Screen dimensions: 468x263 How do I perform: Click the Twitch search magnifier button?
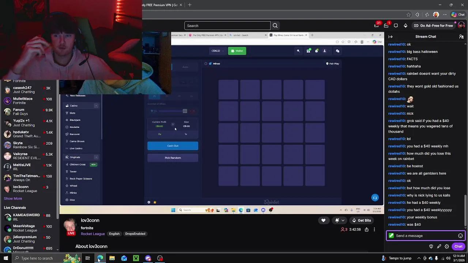pyautogui.click(x=275, y=26)
